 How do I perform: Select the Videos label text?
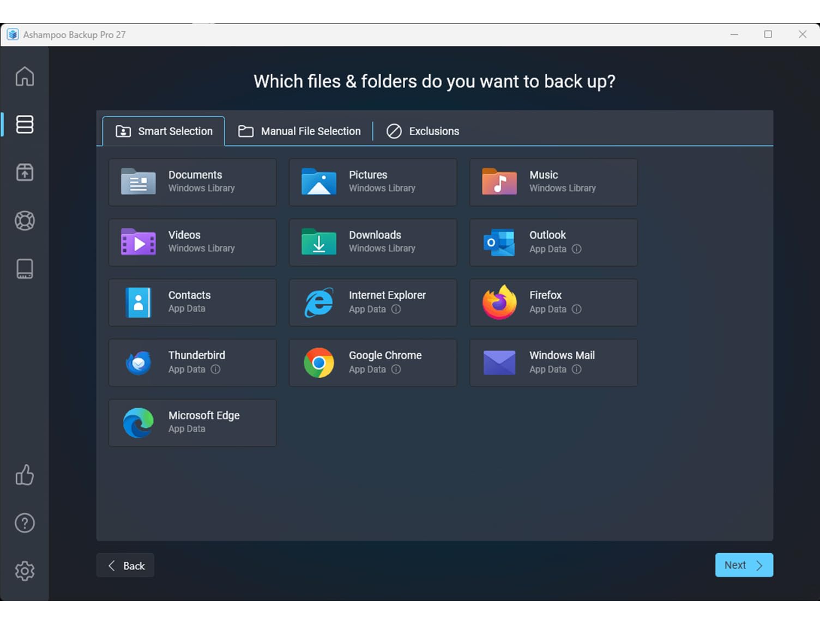[184, 235]
